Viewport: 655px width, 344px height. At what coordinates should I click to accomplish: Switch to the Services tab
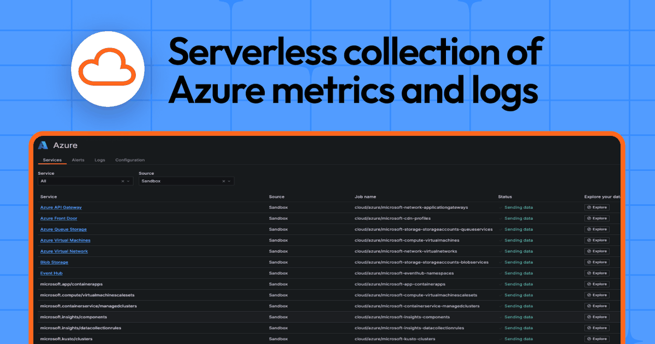pos(52,160)
